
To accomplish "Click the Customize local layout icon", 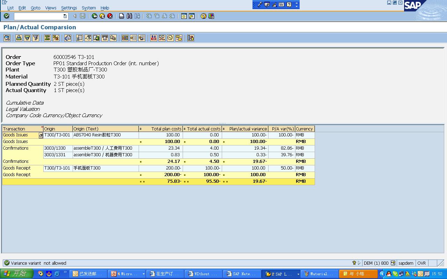I will click(x=211, y=16).
